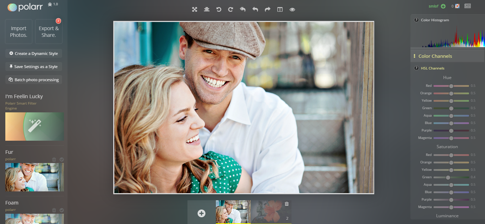Adjust the Hue Aqua slider
The width and height of the screenshot is (485, 224).
point(451,116)
